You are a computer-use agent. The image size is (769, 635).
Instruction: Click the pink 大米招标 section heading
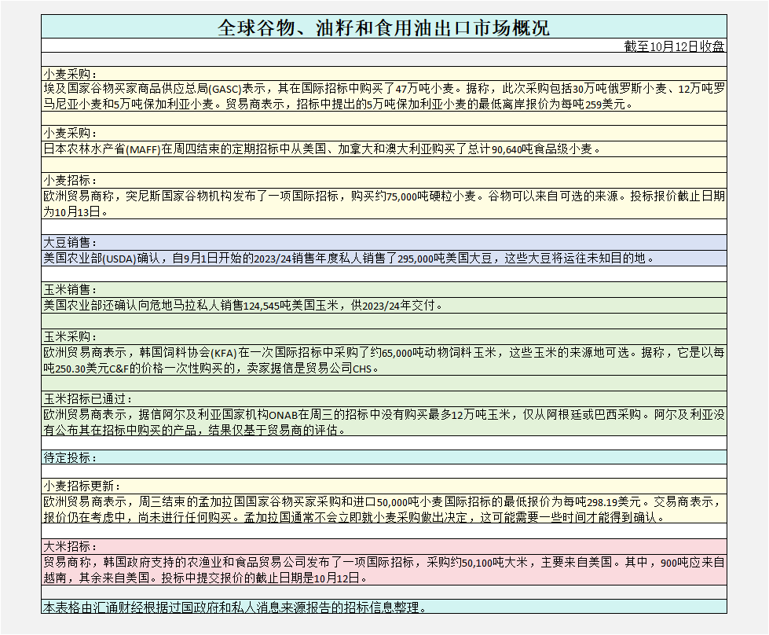pyautogui.click(x=71, y=546)
